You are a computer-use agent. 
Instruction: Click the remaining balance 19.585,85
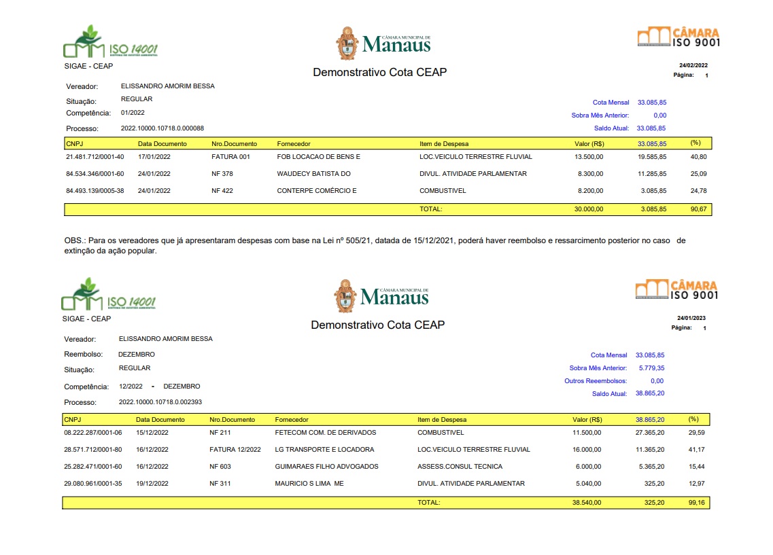point(652,157)
